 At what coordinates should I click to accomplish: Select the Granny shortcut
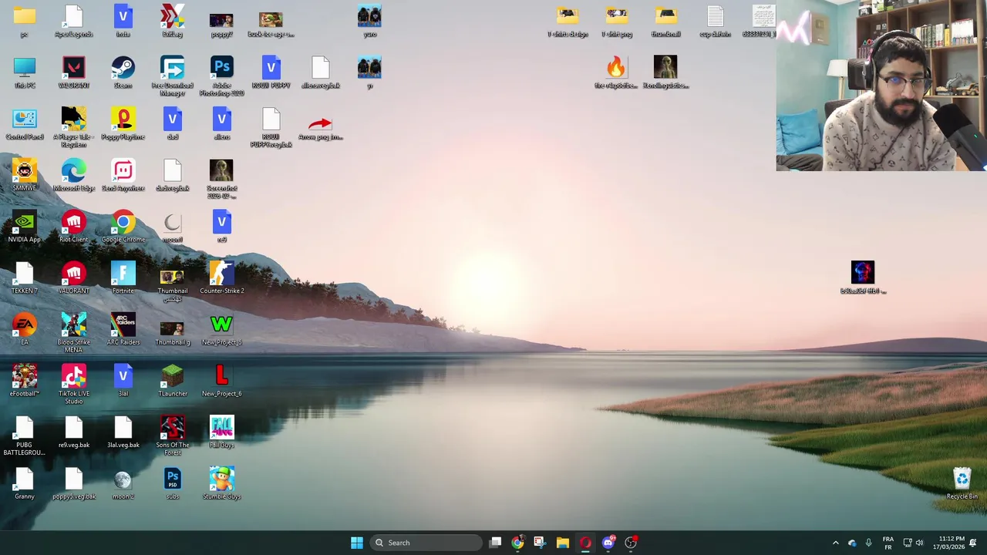pos(24,484)
